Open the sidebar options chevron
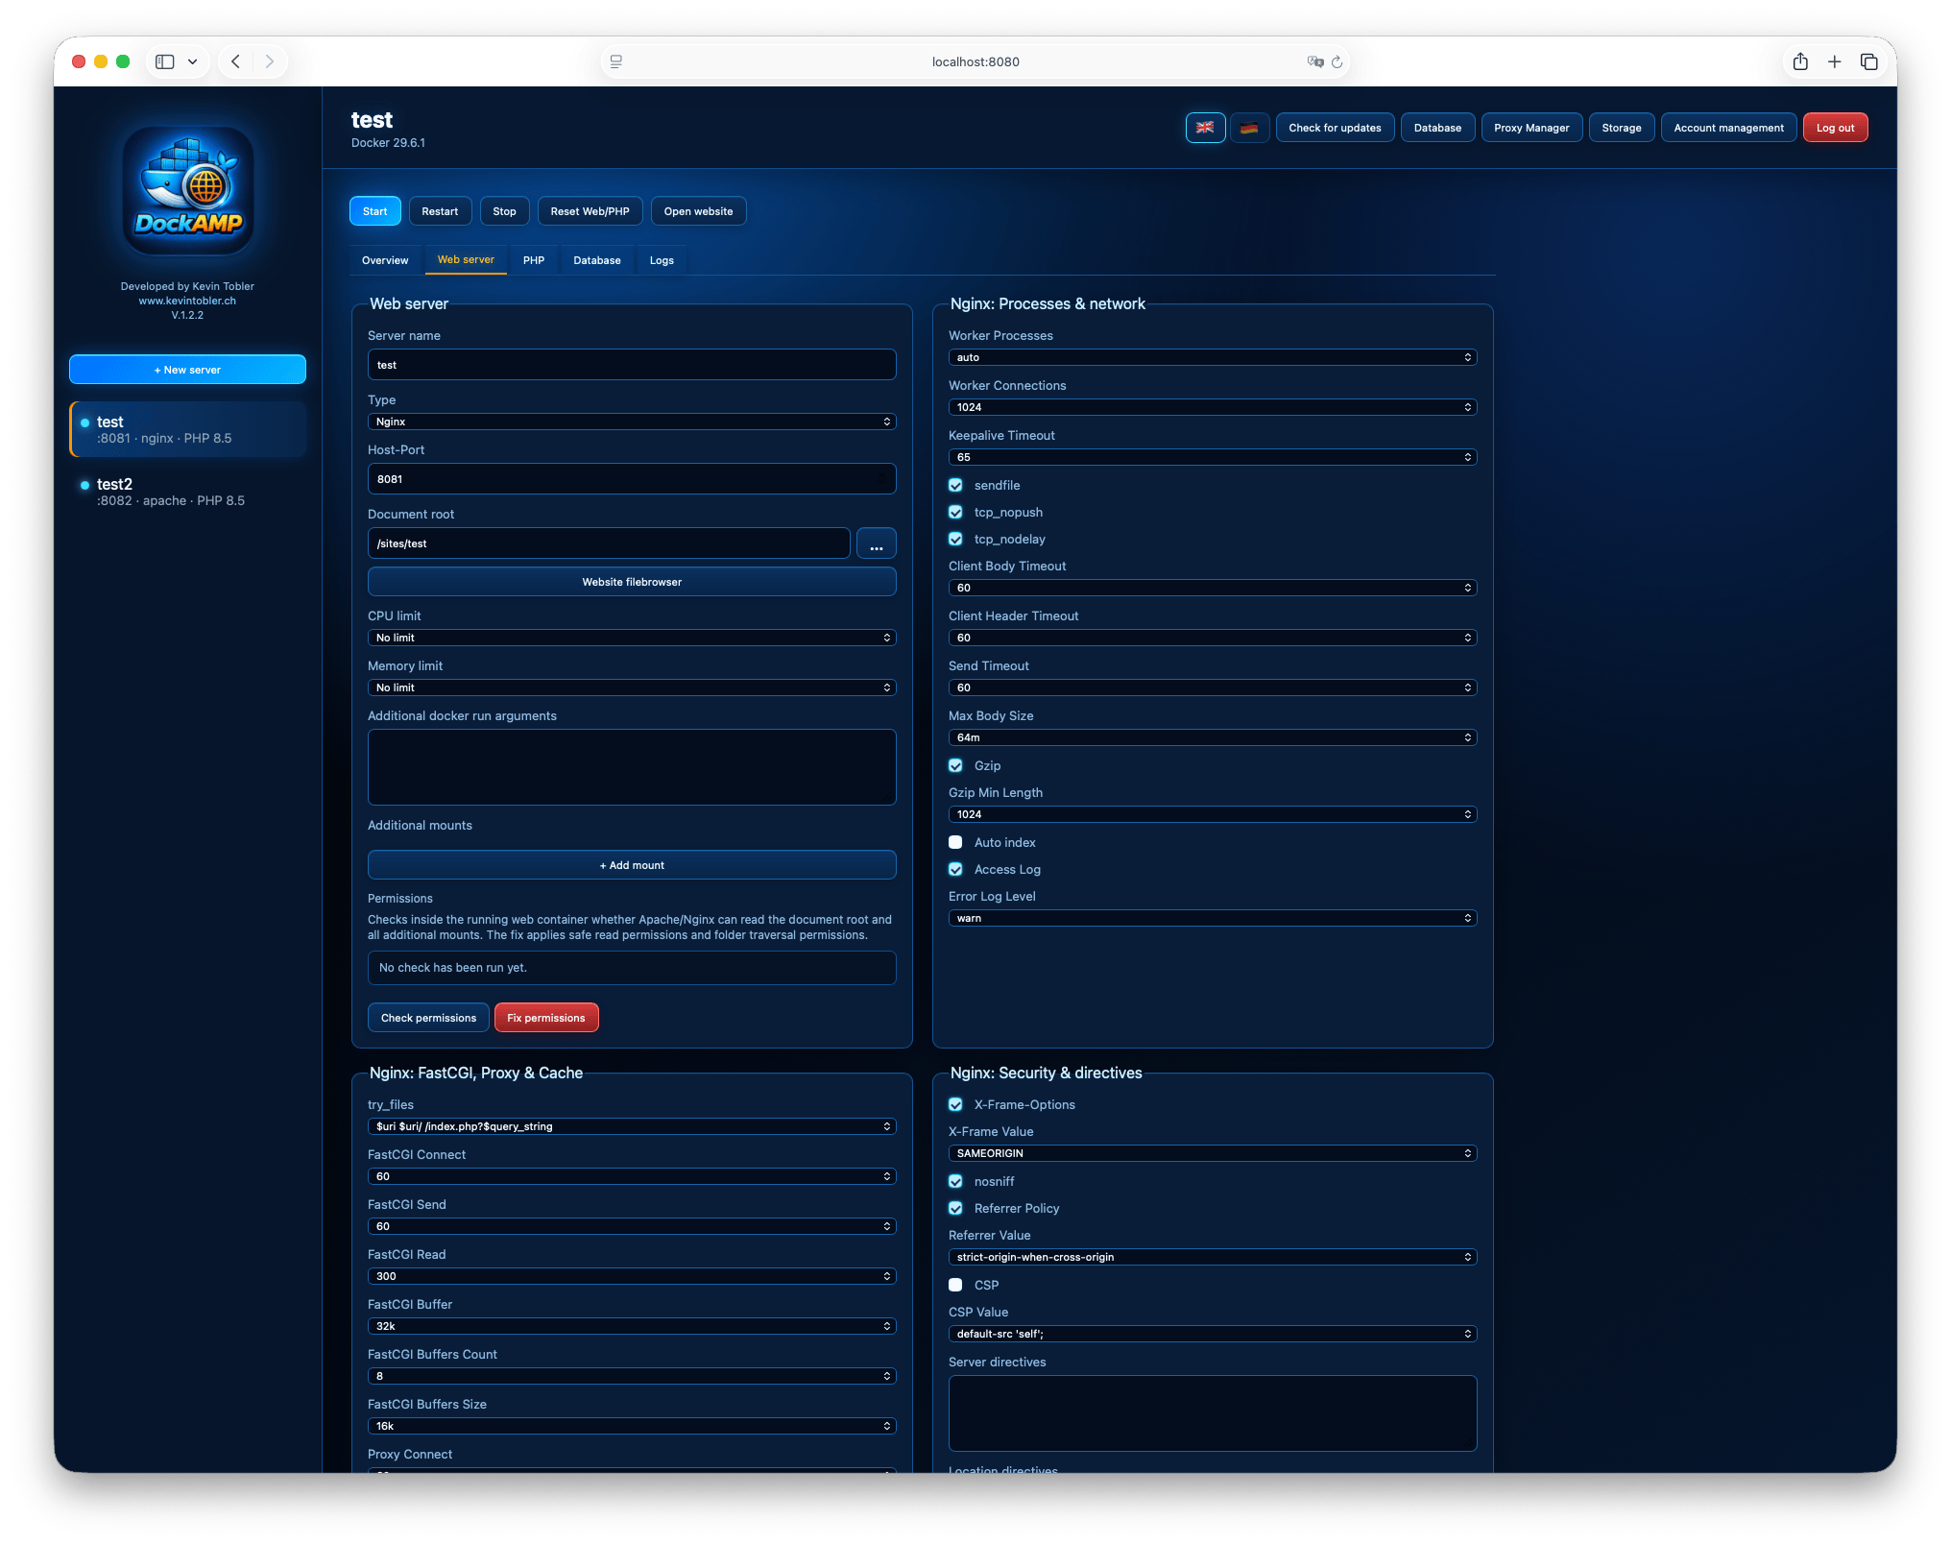 [x=192, y=61]
